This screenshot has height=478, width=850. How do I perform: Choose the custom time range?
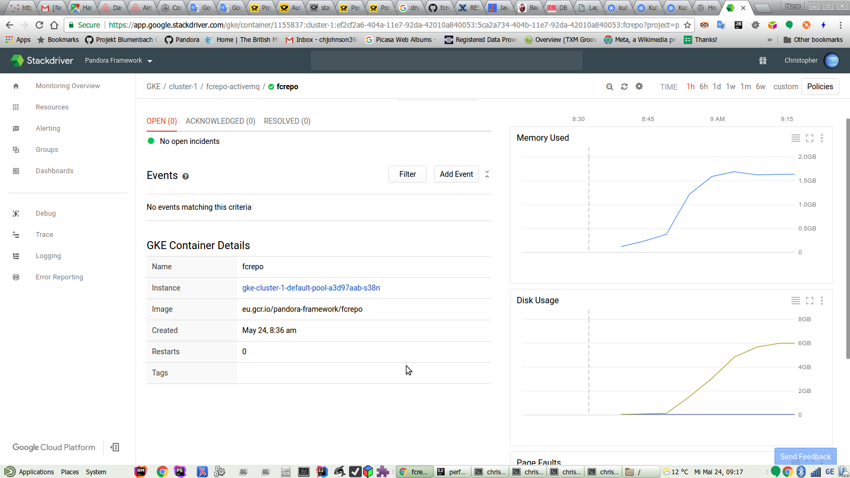(786, 87)
